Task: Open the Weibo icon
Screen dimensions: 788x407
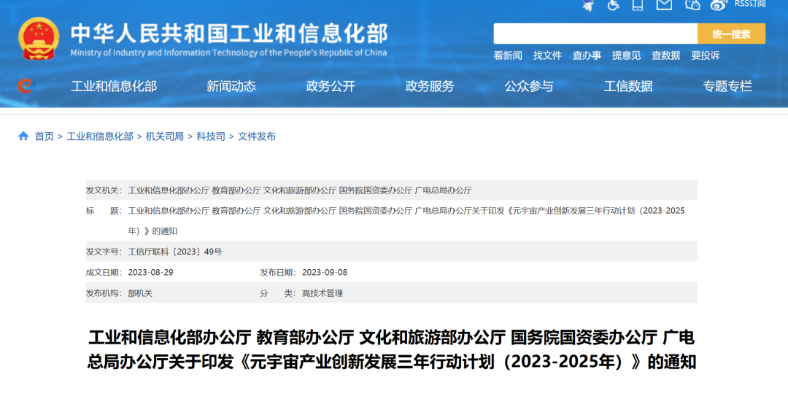Action: 719,4
